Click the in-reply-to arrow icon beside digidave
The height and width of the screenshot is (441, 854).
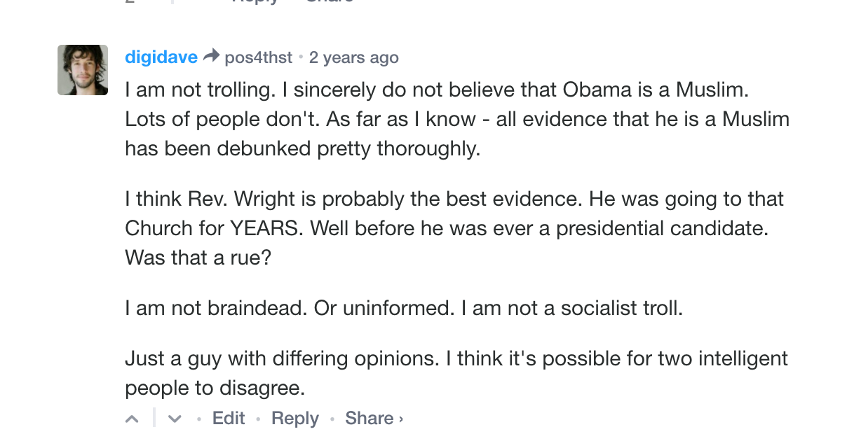pos(211,57)
